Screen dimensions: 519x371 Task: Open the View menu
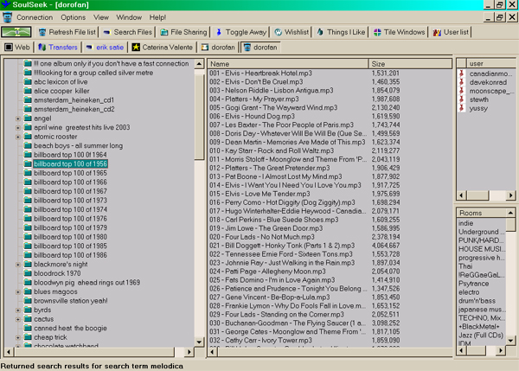coord(101,17)
